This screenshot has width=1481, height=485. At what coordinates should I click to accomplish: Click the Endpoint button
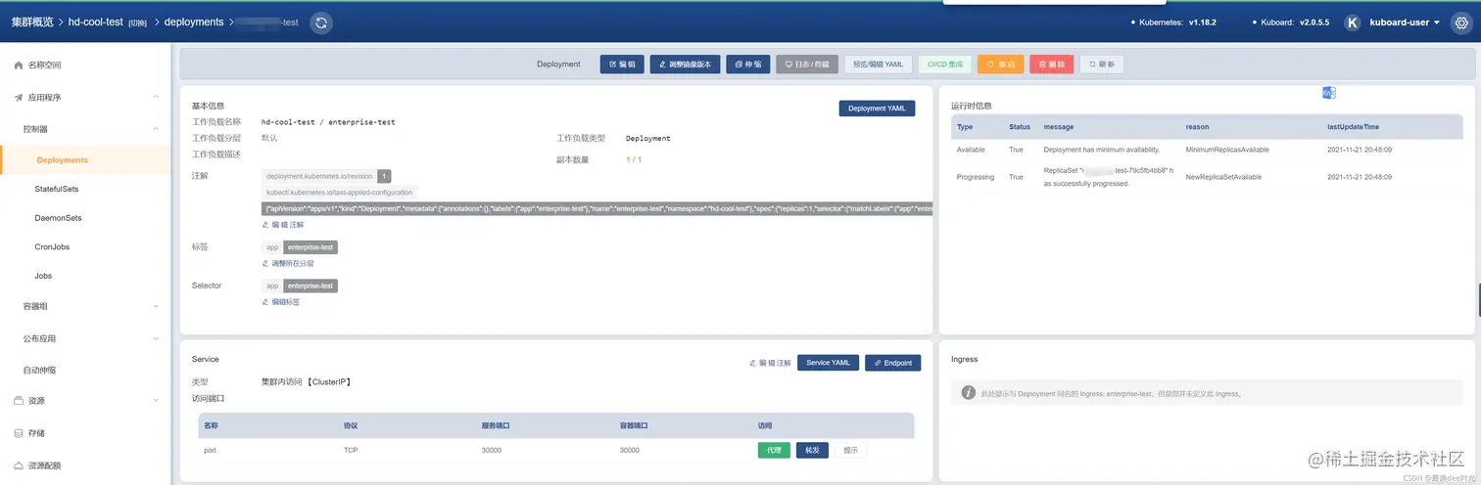click(x=893, y=363)
